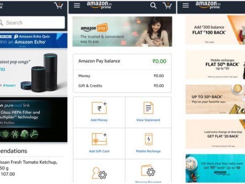Click the Amazon Pay balance row
The height and width of the screenshot is (184, 245).
122,61
